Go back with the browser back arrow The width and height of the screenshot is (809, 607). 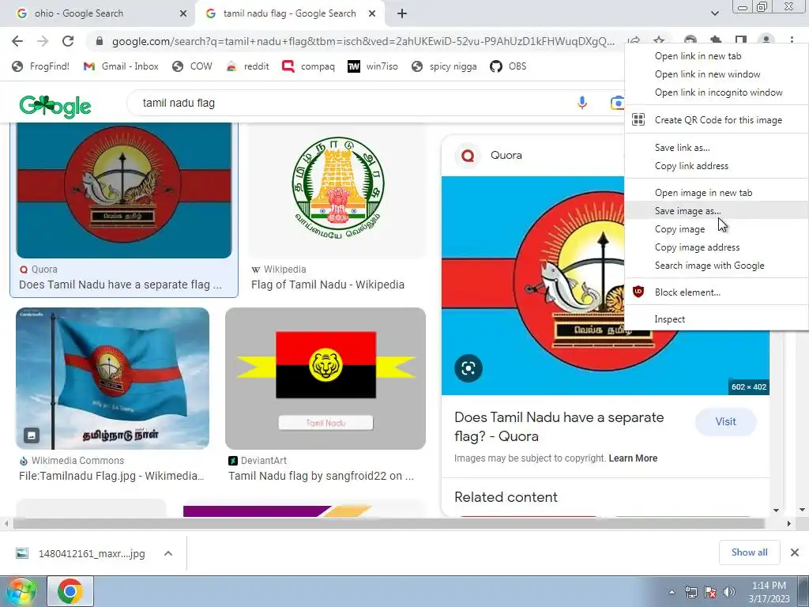coord(17,41)
